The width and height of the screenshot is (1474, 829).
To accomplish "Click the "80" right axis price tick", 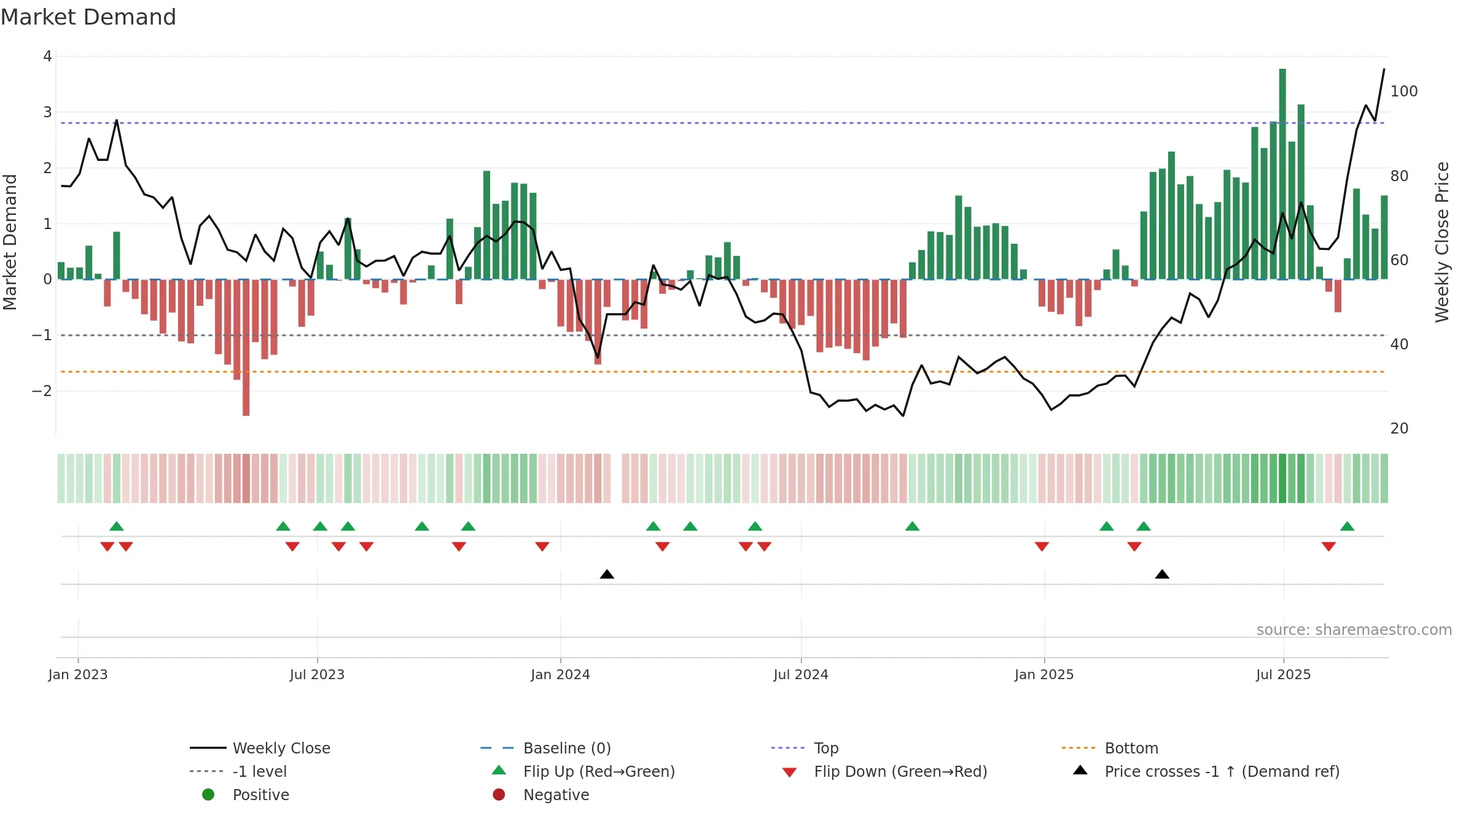I will pos(1400,176).
